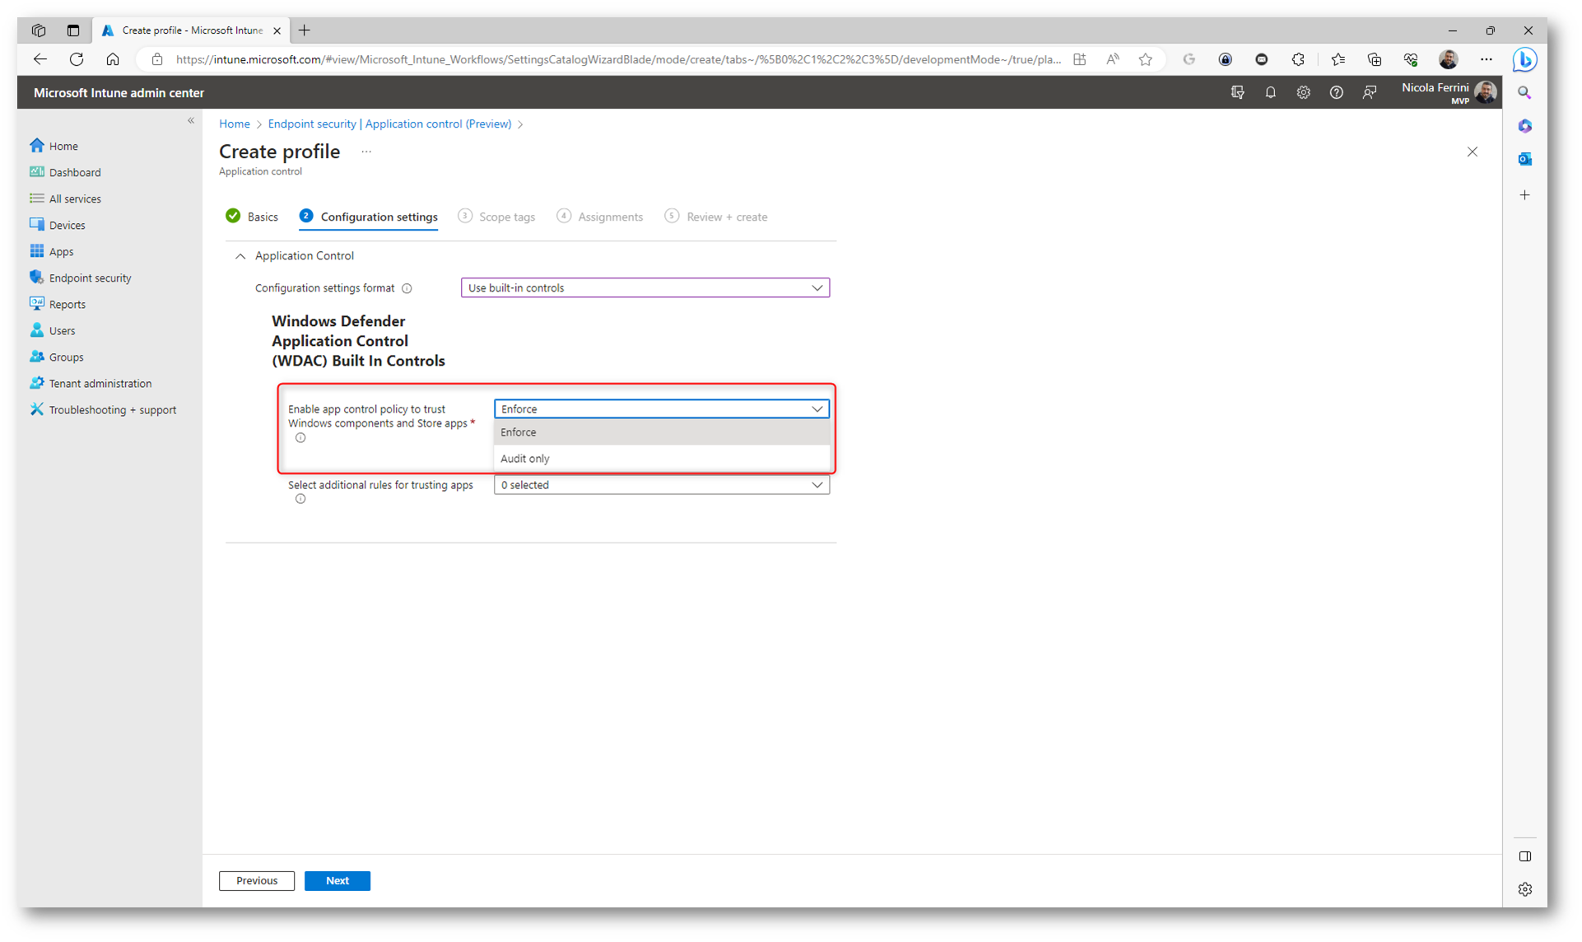Open a new browser tab

[305, 30]
